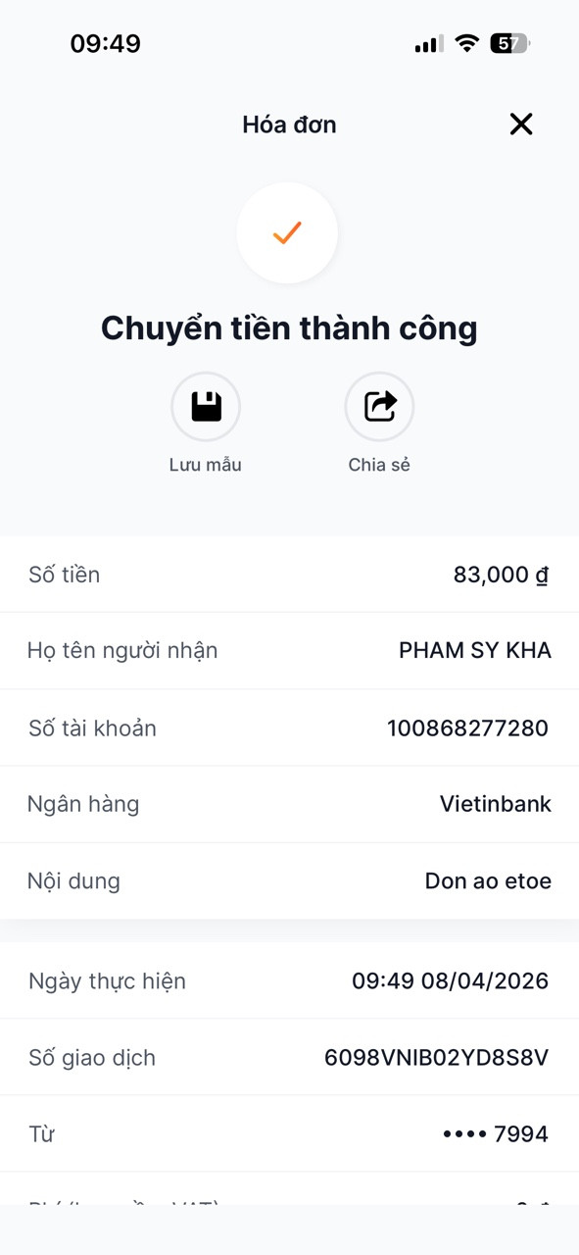Tap the amount 83,000 đ

click(x=501, y=575)
